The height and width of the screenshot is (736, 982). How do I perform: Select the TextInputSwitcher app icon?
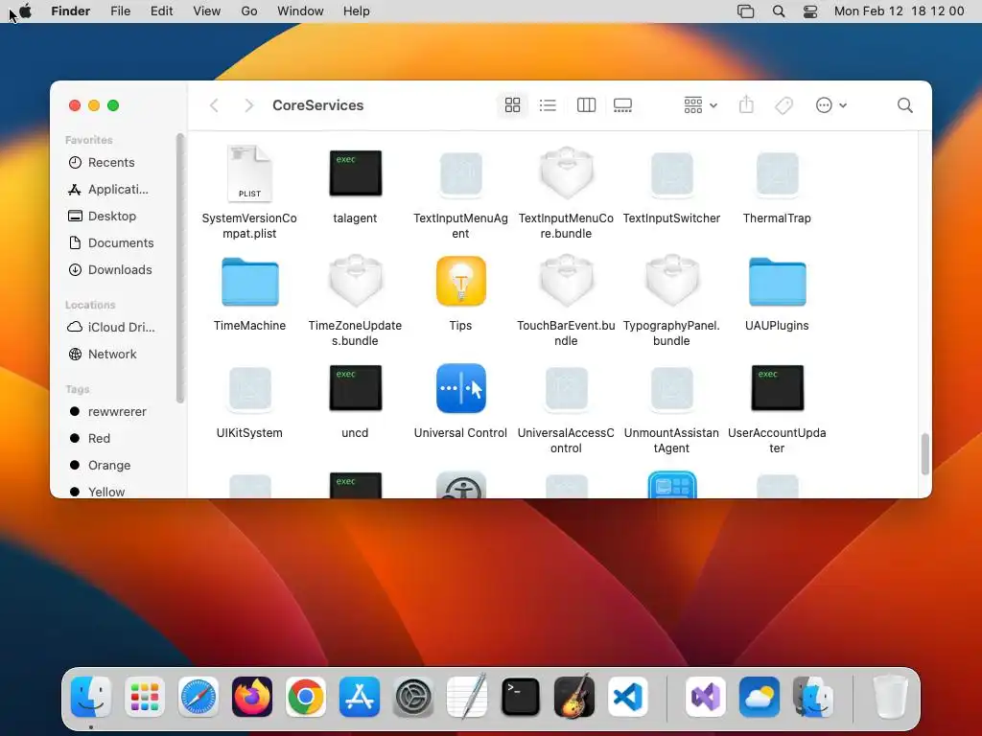pyautogui.click(x=671, y=173)
